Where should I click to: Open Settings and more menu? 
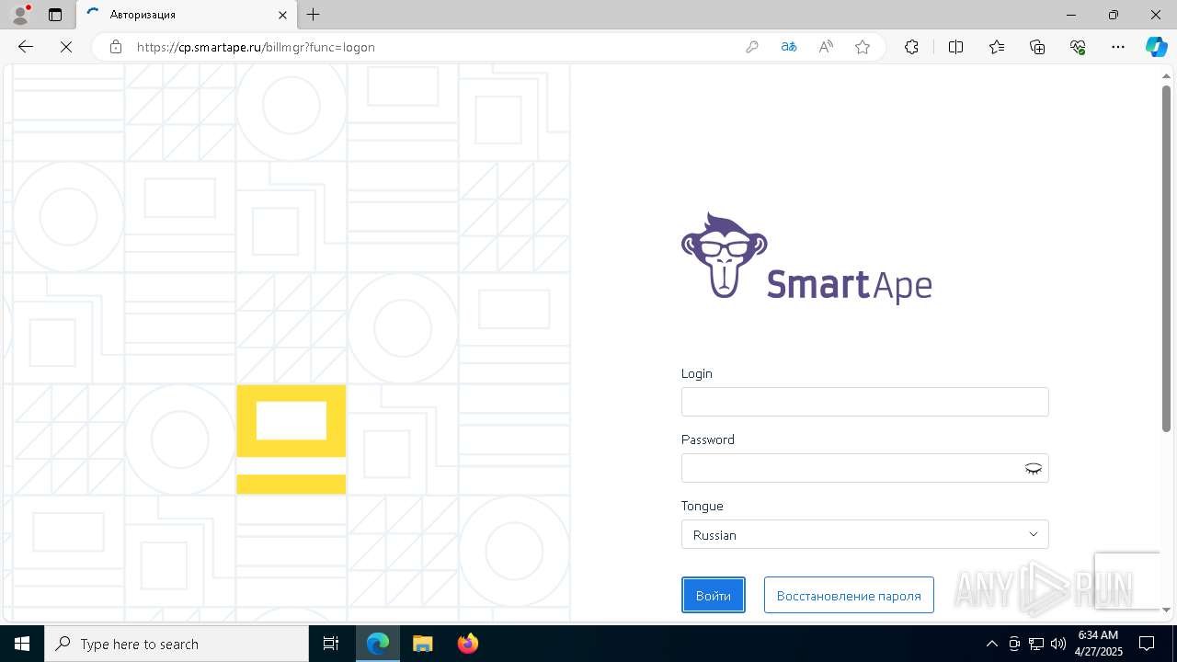tap(1118, 47)
